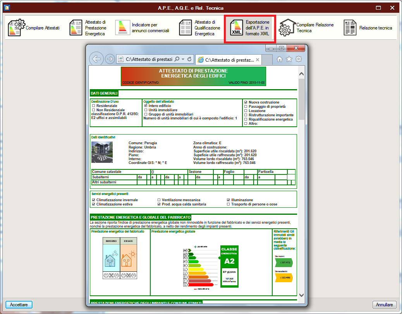Click the search magnifier in address bar
Viewport: 402px width, 314px height.
pos(177,59)
